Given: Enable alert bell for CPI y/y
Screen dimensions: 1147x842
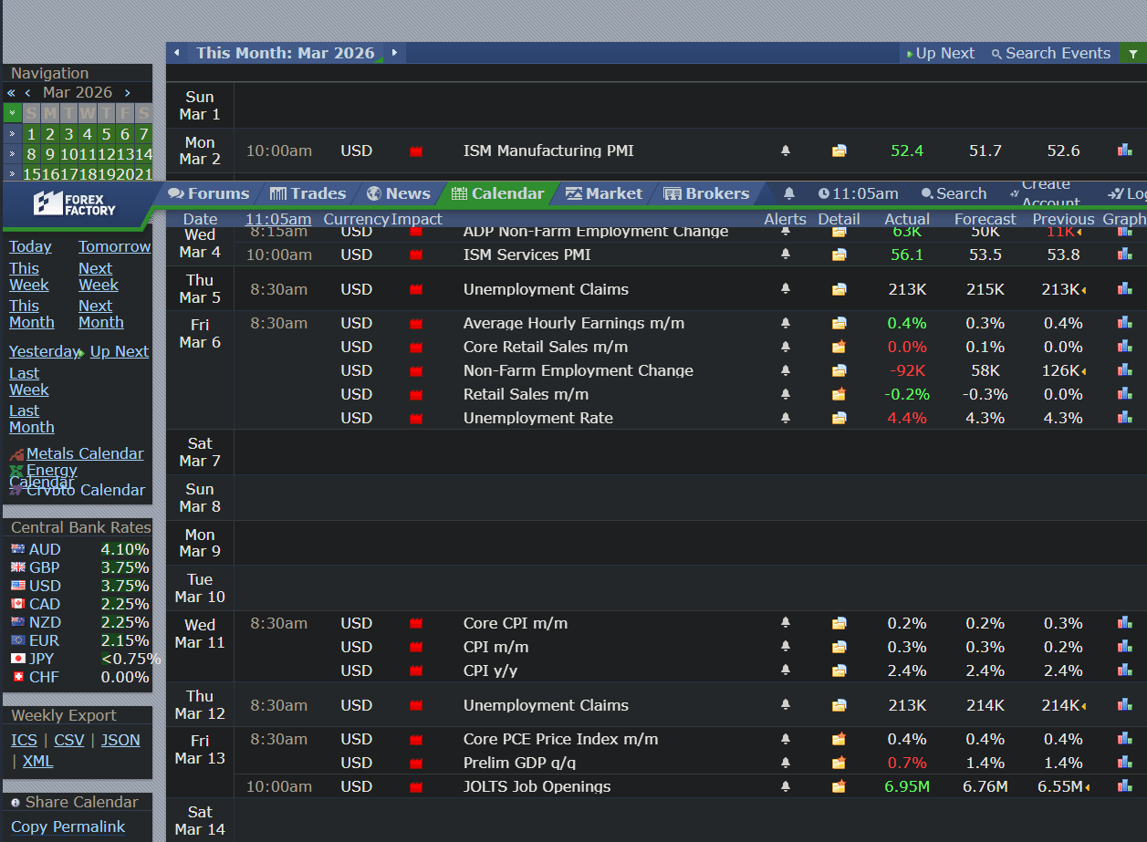Looking at the screenshot, I should 786,670.
